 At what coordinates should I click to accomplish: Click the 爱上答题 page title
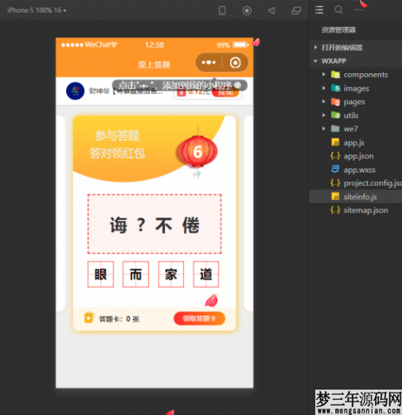[x=154, y=65]
